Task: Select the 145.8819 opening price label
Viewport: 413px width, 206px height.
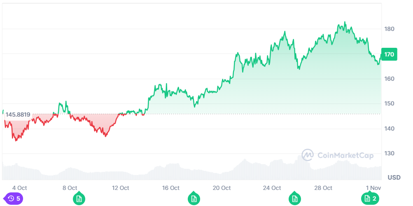Action: click(x=17, y=114)
